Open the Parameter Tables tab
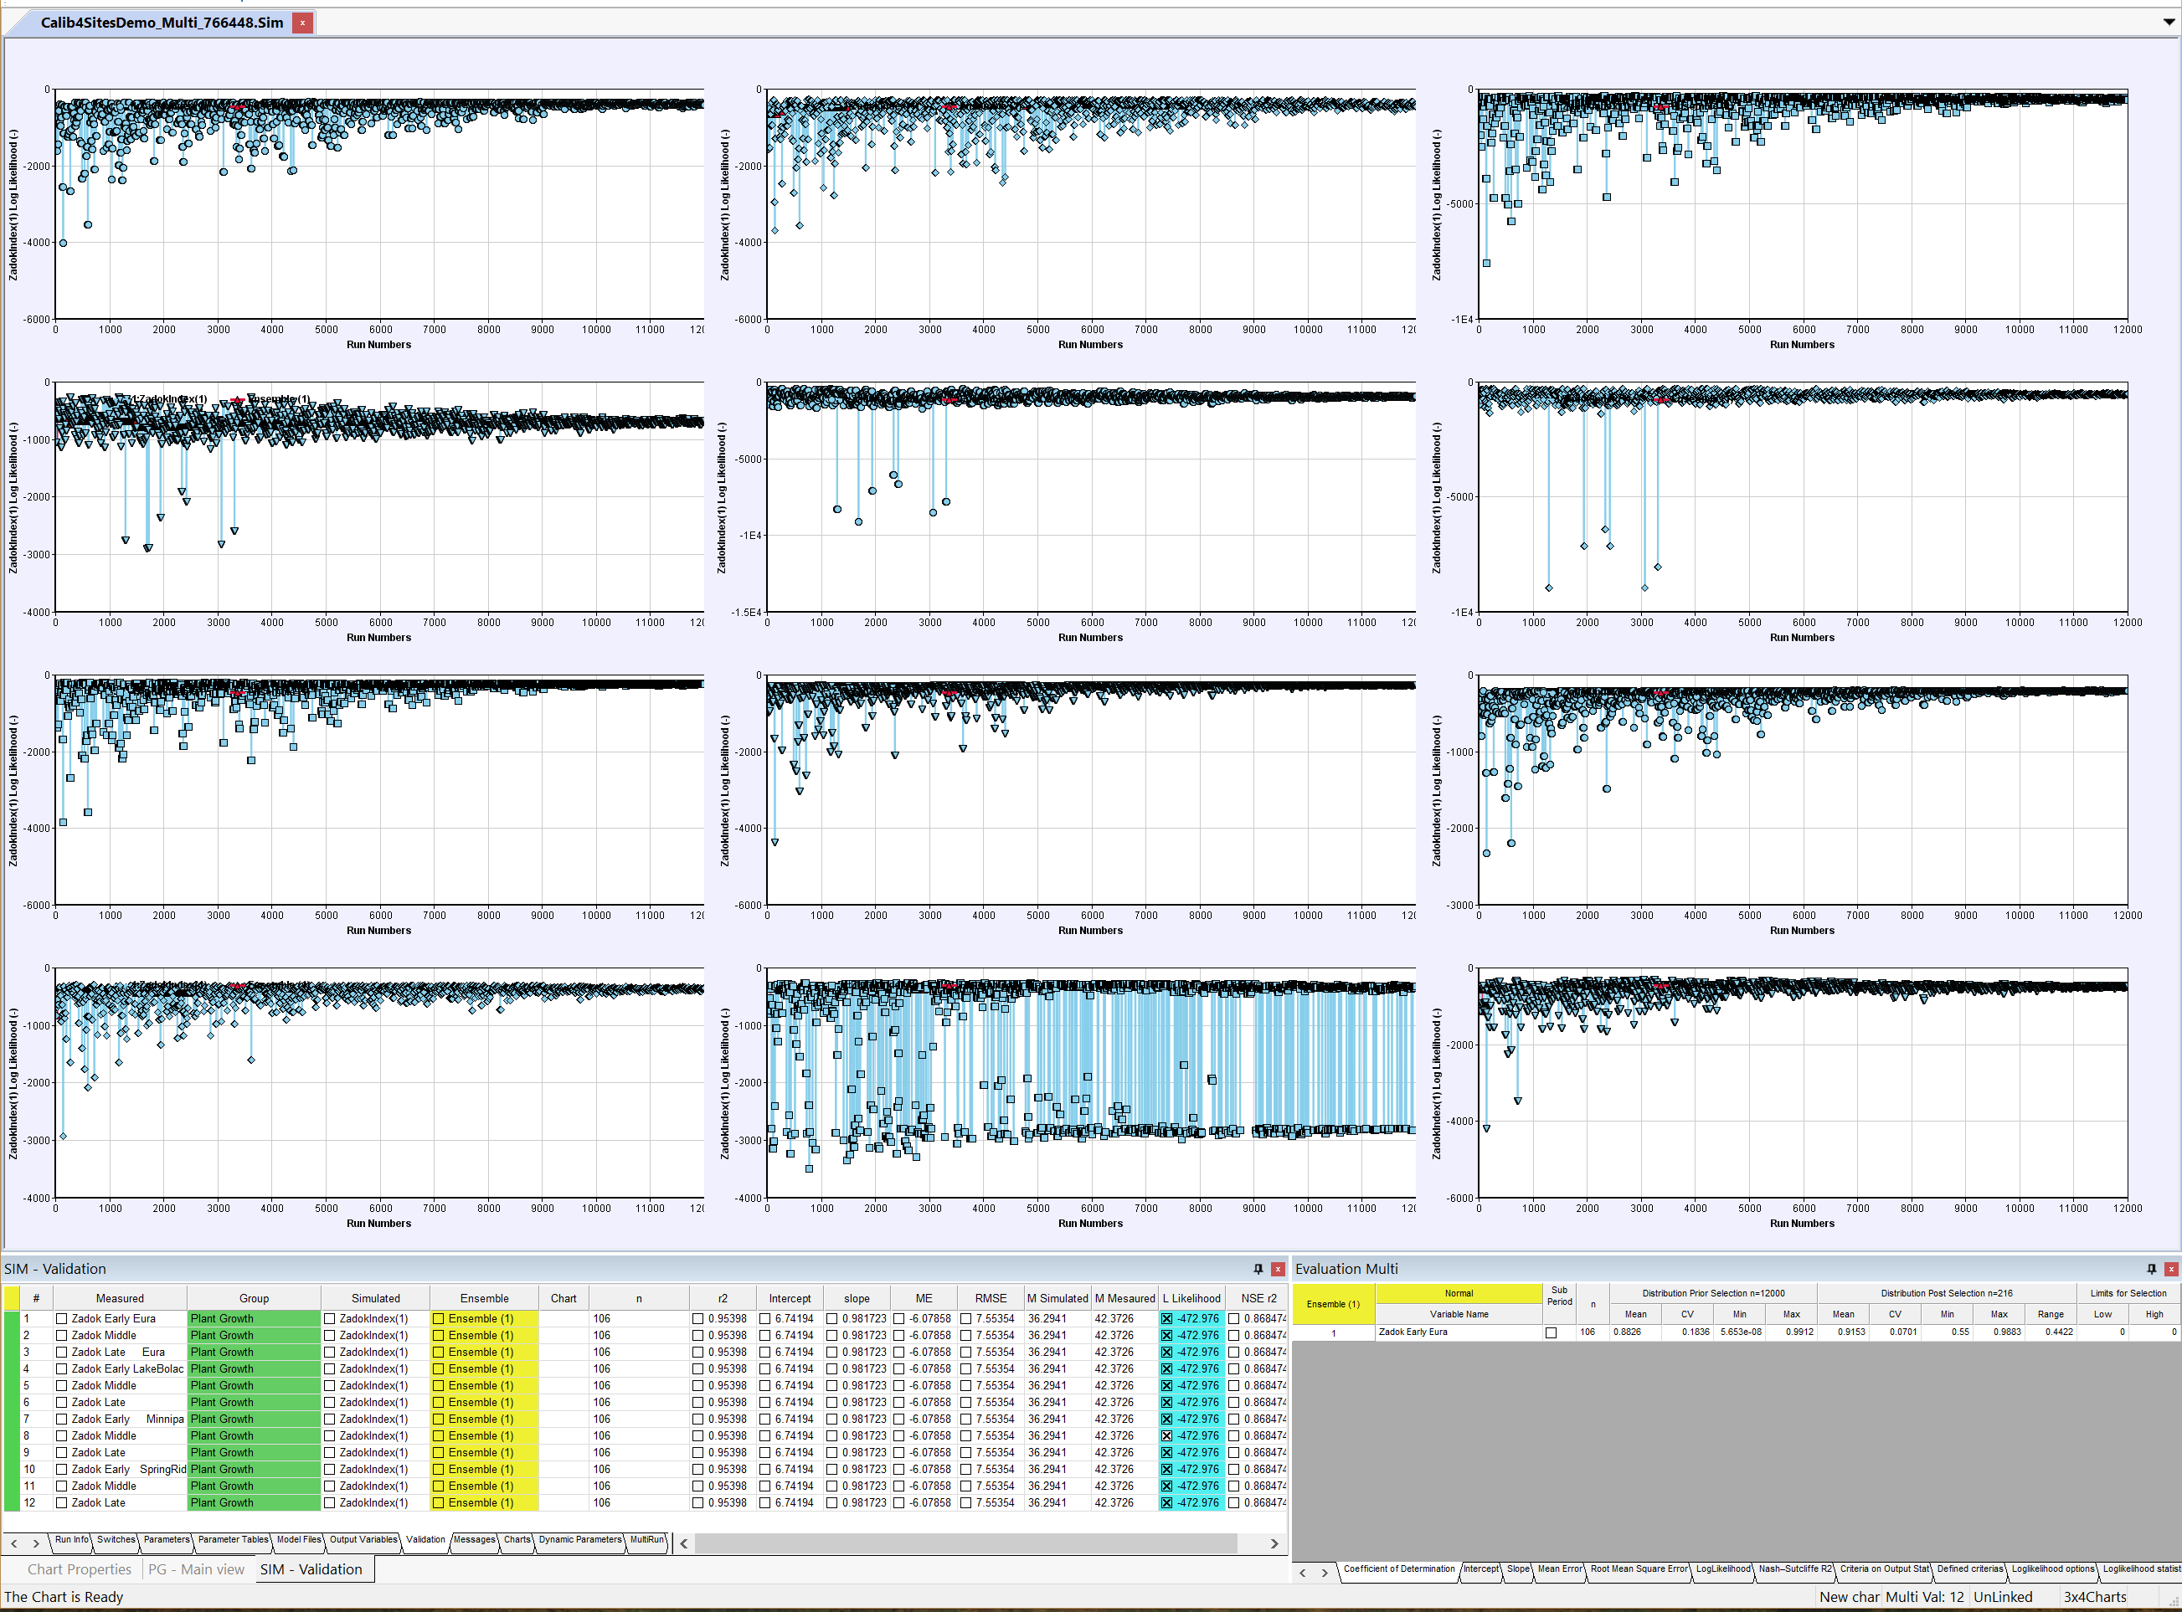The height and width of the screenshot is (1612, 2182). pyautogui.click(x=233, y=1540)
